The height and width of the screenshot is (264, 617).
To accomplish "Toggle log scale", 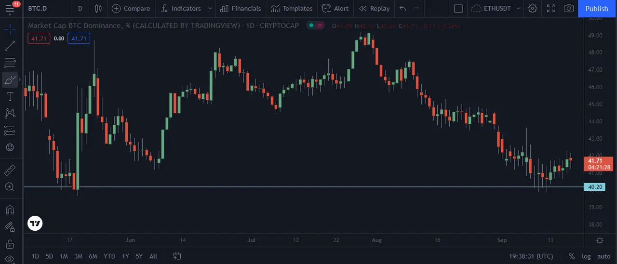I will 586,256.
